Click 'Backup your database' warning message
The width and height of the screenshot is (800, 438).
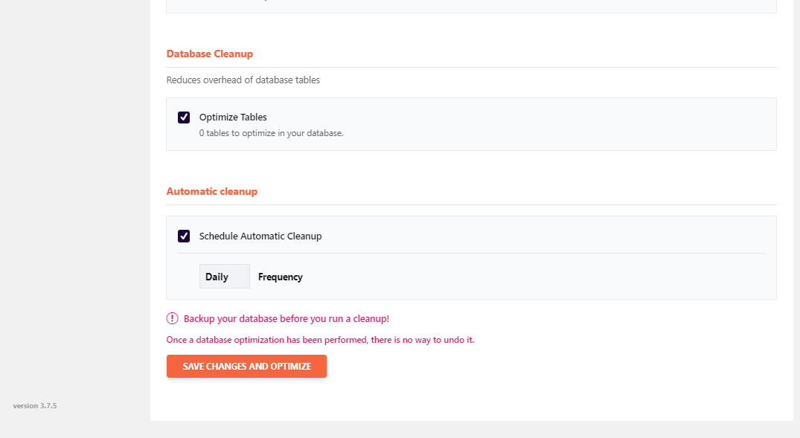pos(287,318)
